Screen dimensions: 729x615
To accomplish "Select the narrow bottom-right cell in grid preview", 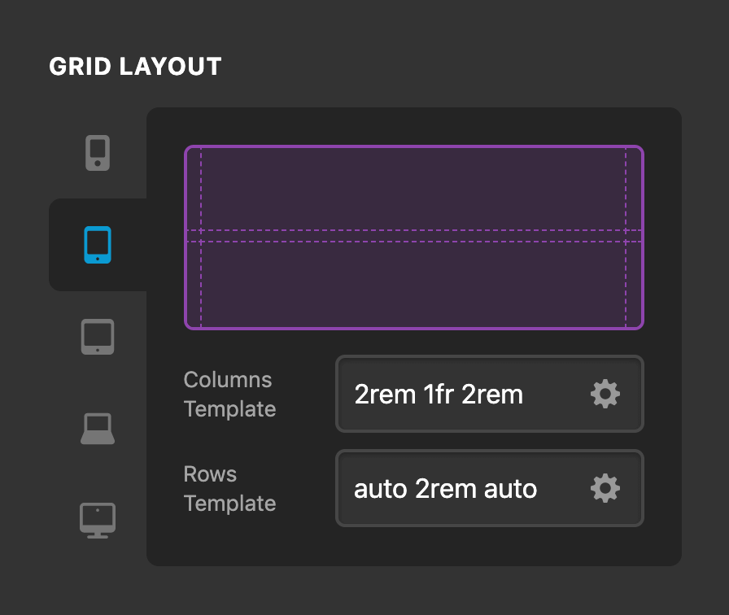I will pyautogui.click(x=634, y=284).
